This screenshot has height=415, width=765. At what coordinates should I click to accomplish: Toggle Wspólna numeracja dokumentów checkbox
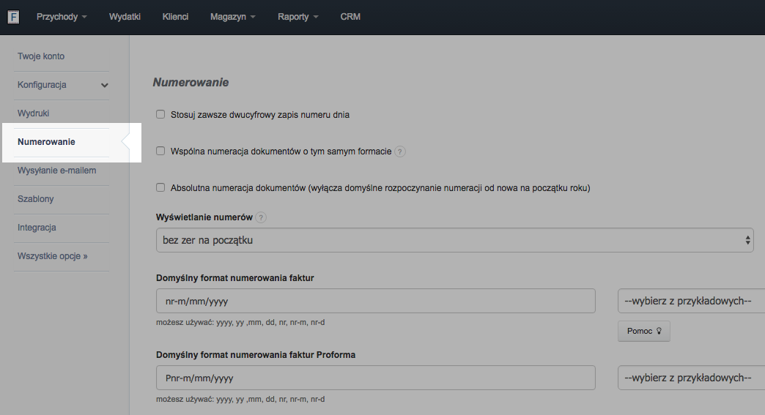[x=160, y=151]
